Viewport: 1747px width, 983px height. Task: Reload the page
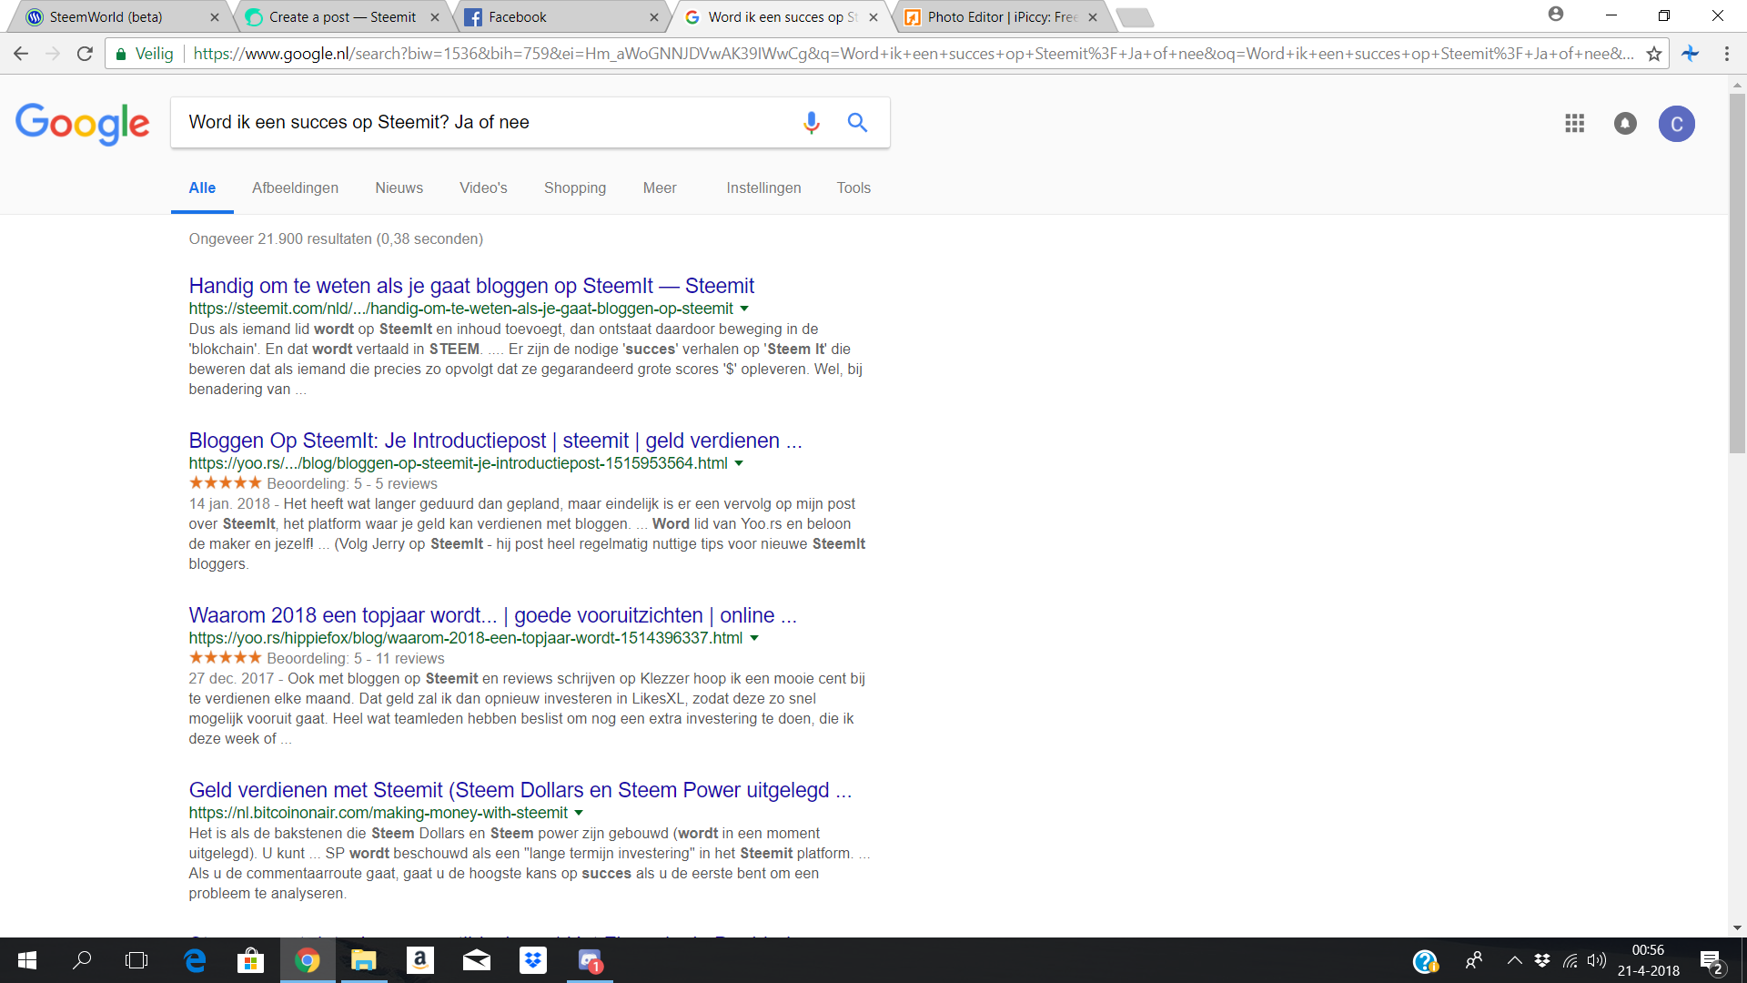click(85, 54)
